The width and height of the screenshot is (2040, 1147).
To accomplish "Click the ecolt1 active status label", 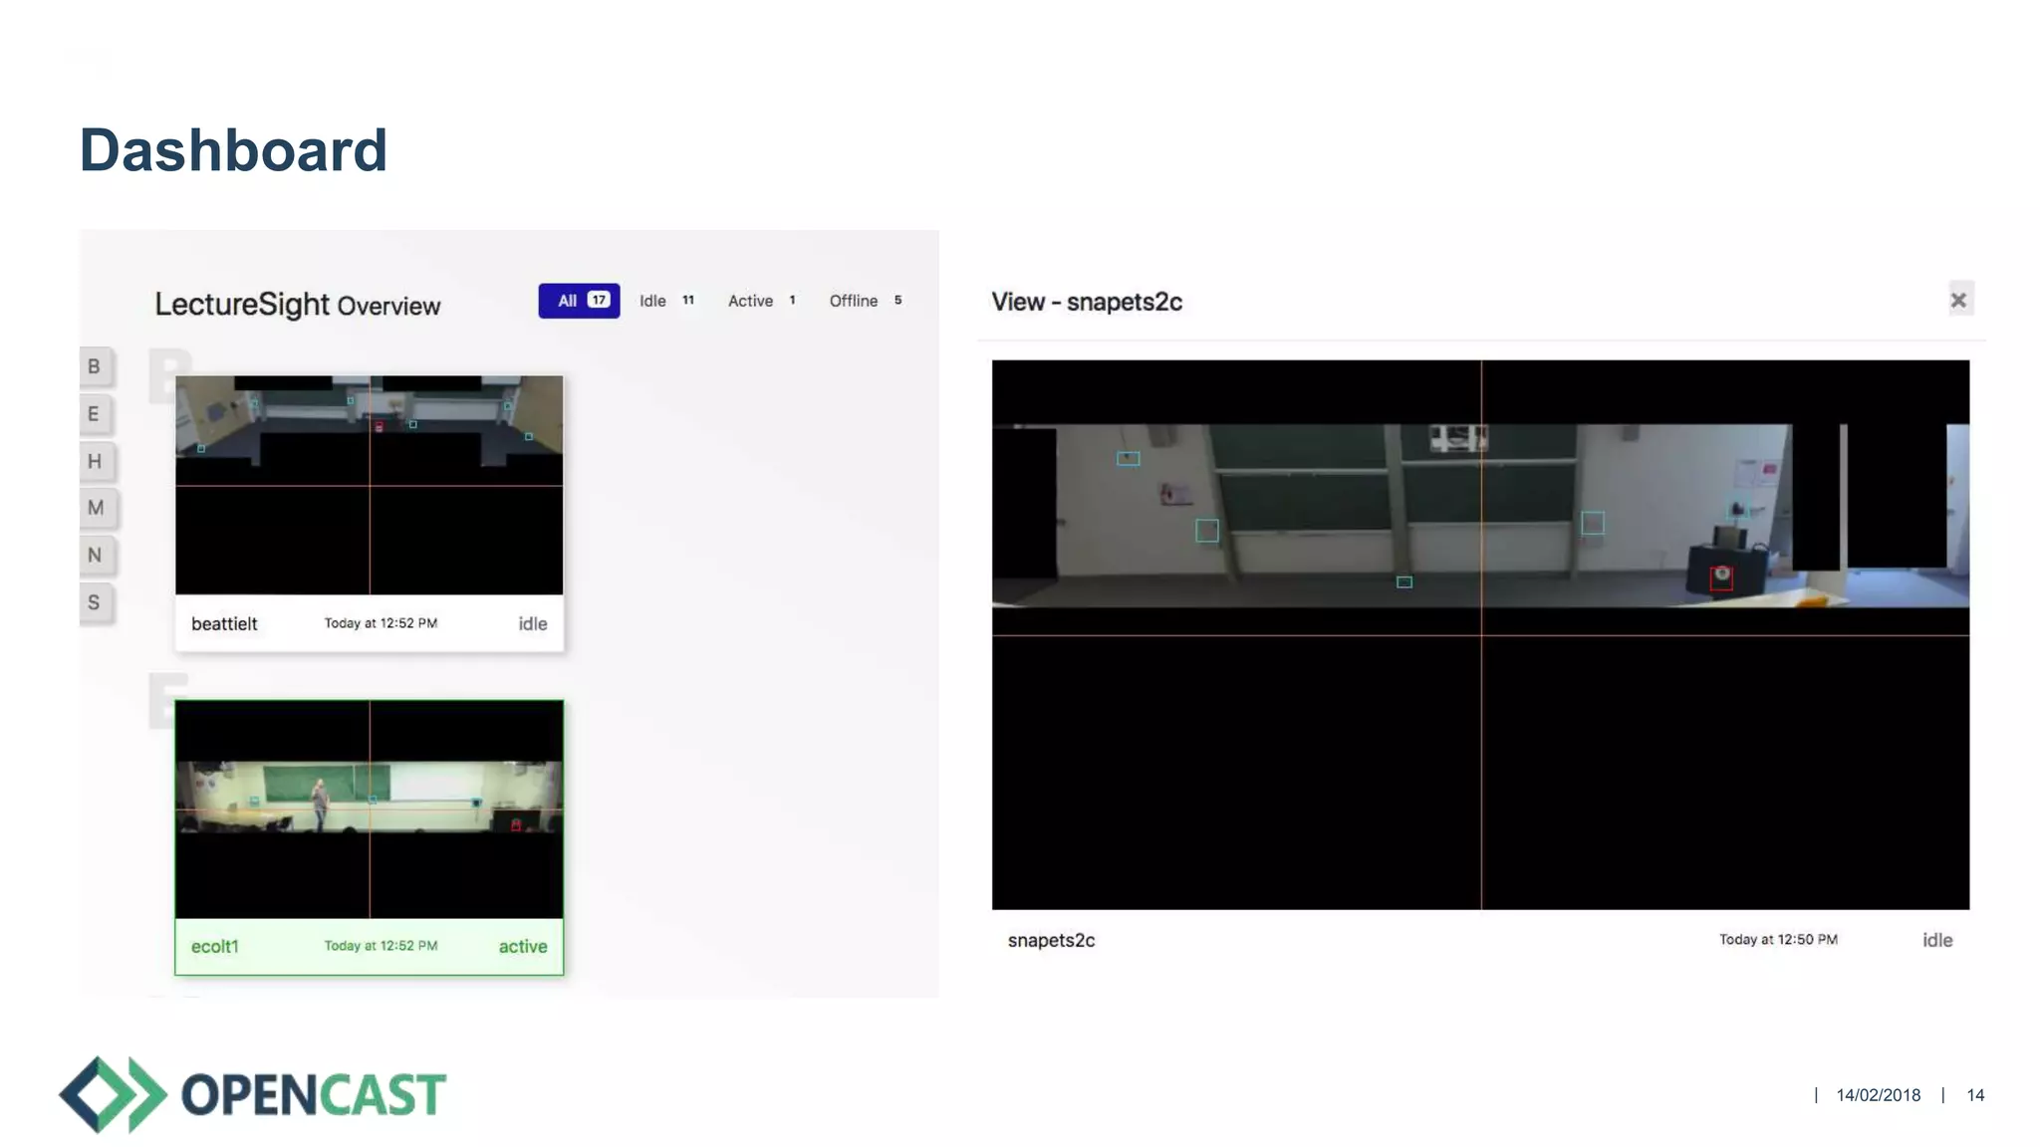I will [x=523, y=947].
